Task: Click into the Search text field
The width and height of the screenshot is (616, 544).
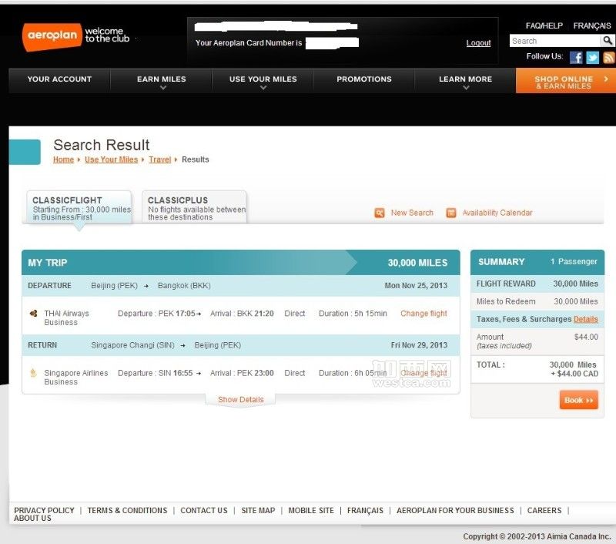Action: pos(555,41)
